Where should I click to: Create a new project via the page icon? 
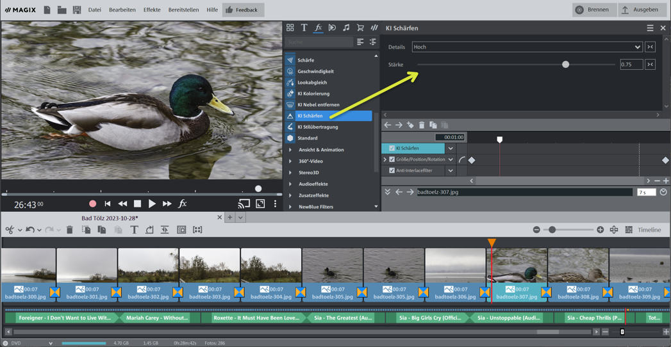(x=47, y=10)
